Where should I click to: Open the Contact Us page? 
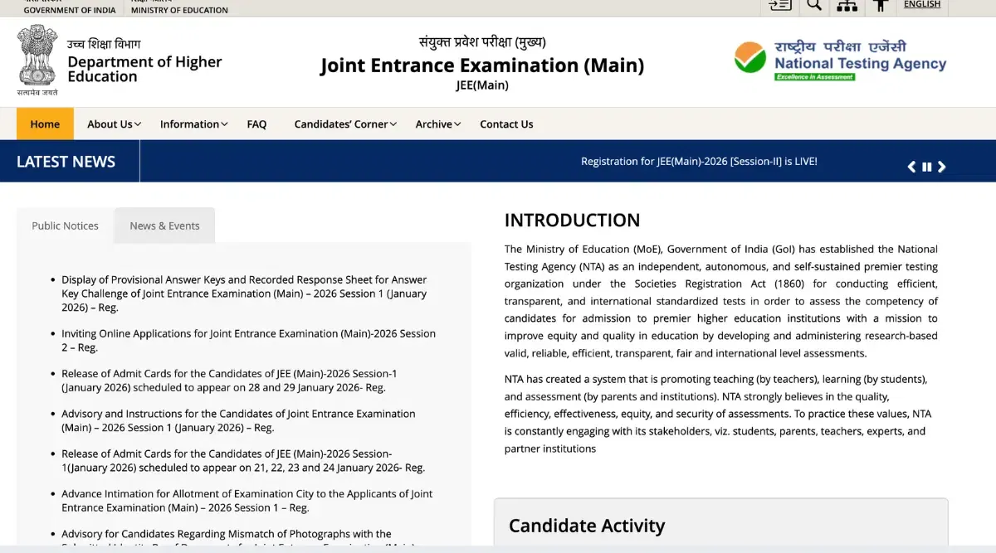(x=506, y=124)
